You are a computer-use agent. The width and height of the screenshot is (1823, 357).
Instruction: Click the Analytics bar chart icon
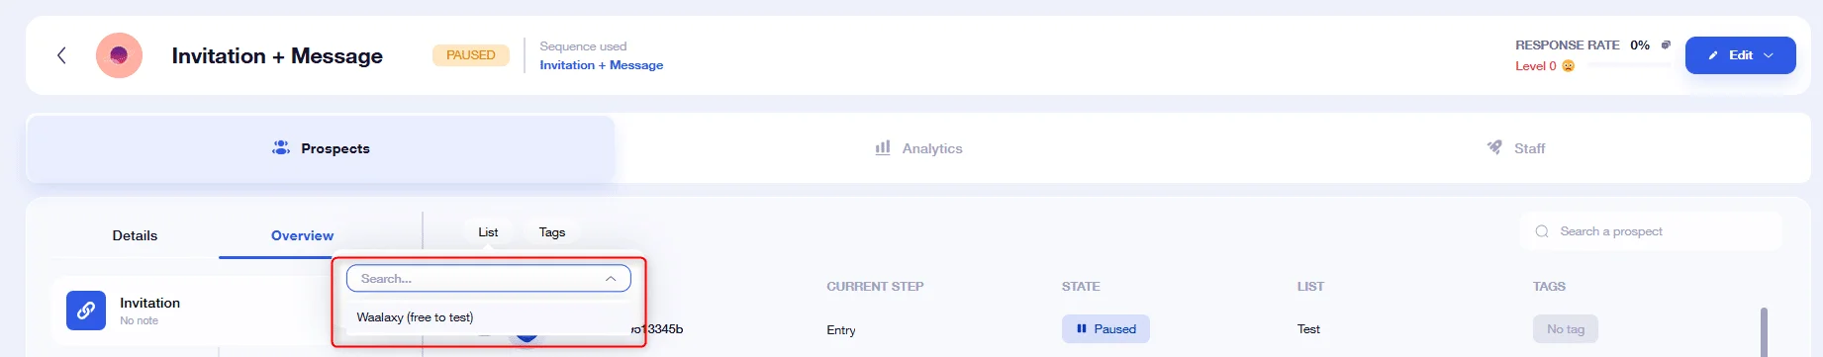click(x=883, y=147)
